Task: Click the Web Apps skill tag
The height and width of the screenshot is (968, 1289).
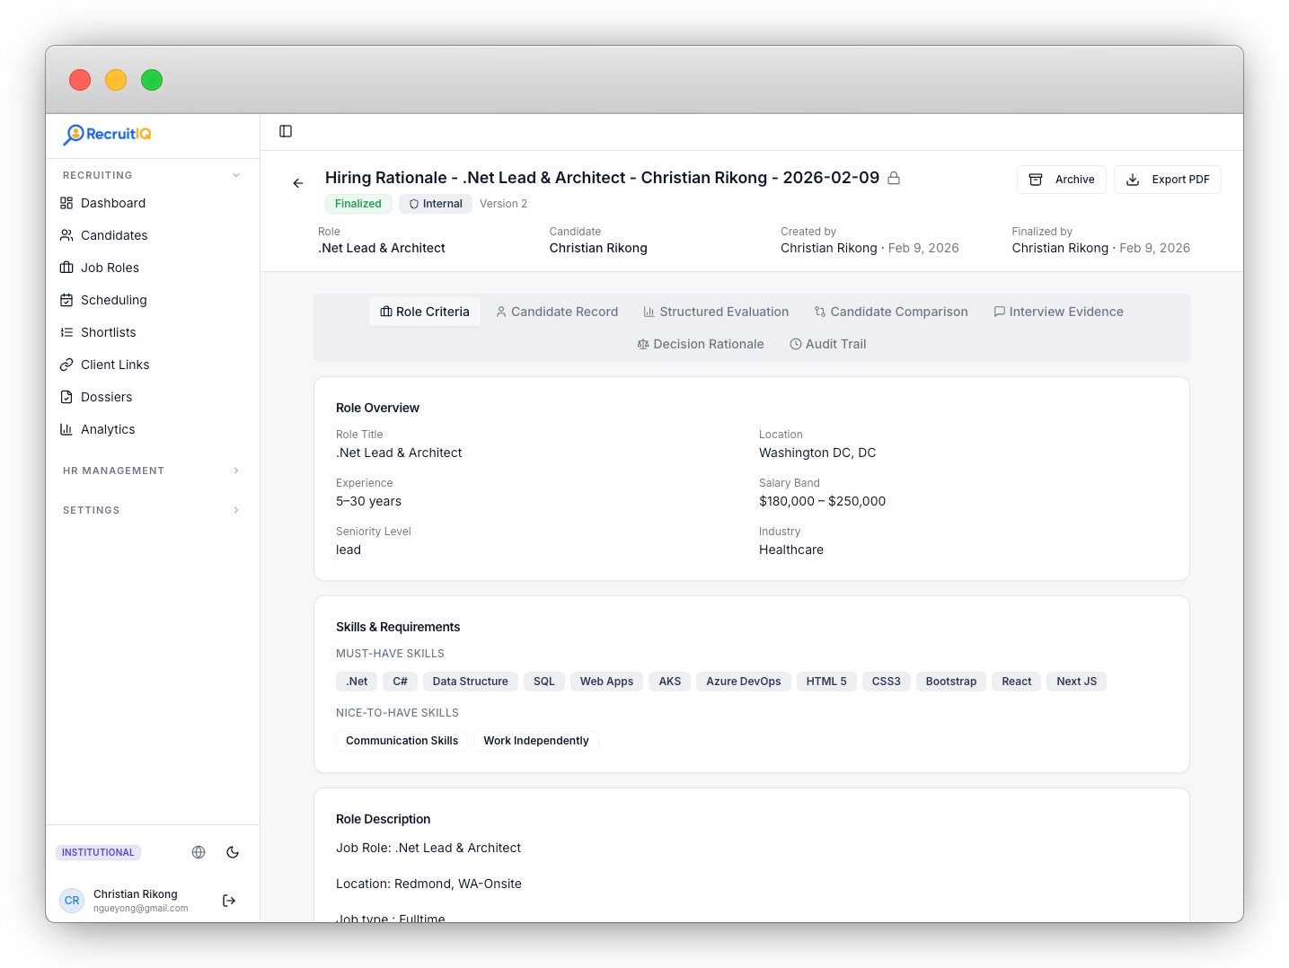Action: 606,682
